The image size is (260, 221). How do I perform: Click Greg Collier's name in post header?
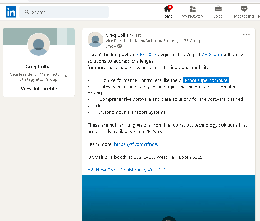[118, 35]
